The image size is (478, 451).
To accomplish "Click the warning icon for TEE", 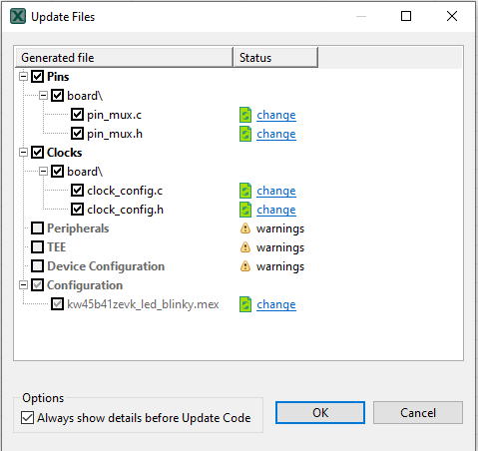I will (245, 247).
